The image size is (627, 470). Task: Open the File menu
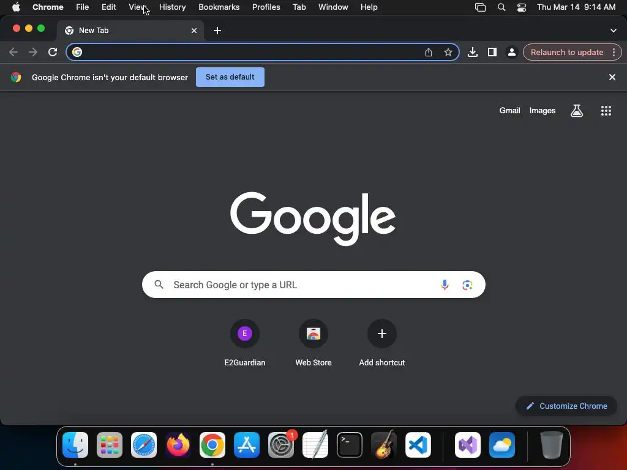tap(83, 7)
